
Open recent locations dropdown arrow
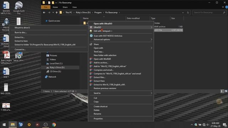click(53, 13)
